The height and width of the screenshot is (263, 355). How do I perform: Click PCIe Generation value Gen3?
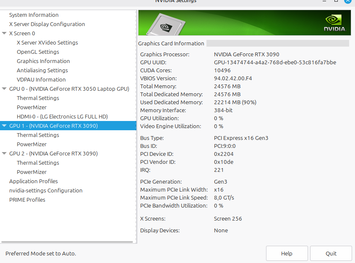click(220, 182)
